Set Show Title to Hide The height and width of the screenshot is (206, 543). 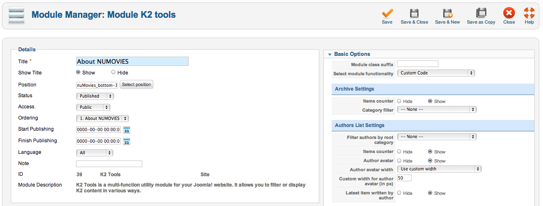click(113, 72)
